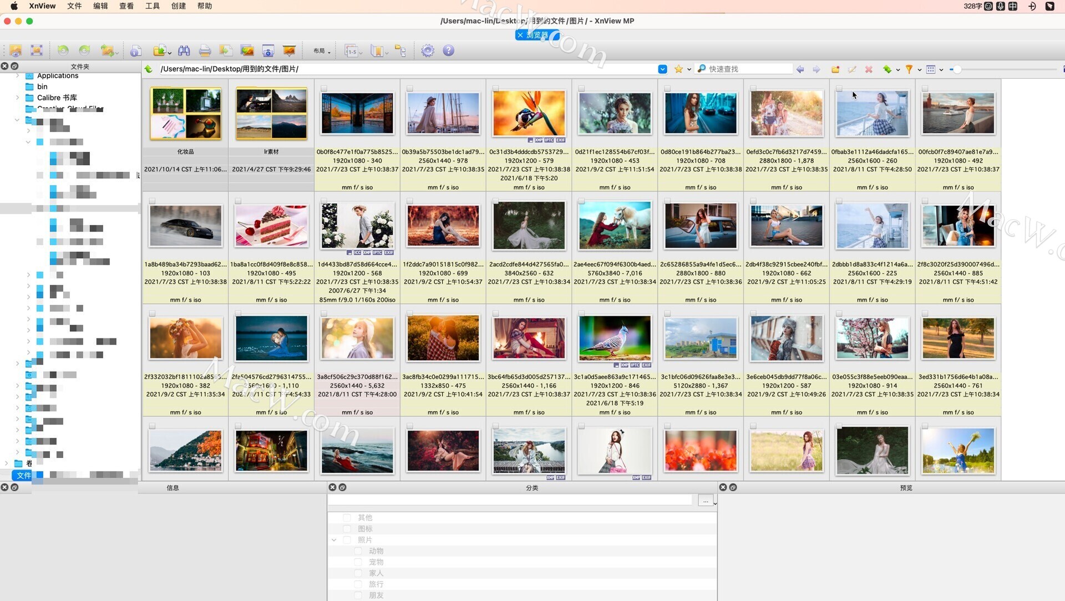This screenshot has width=1065, height=601.
Task: Open the 文件 menu
Action: coord(74,6)
